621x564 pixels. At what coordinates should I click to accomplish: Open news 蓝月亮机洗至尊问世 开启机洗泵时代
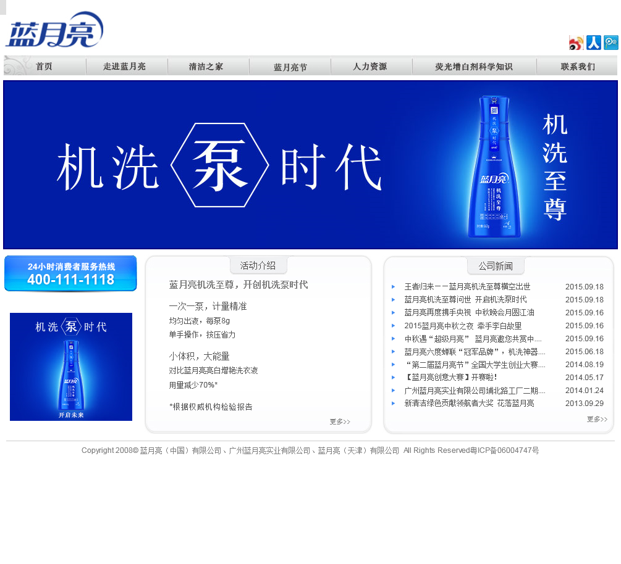(465, 299)
